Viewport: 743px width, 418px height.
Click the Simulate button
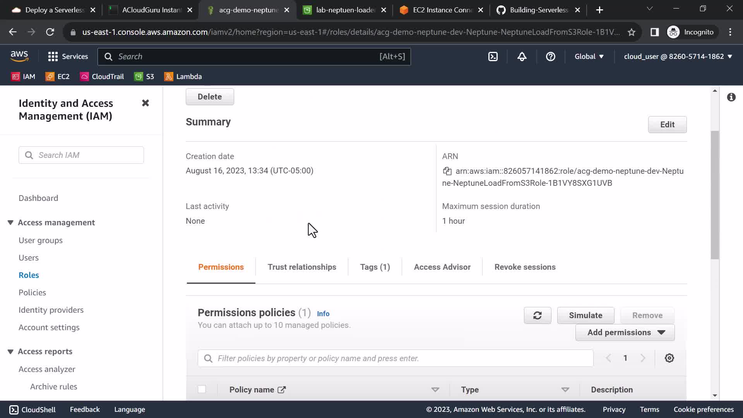[585, 315]
